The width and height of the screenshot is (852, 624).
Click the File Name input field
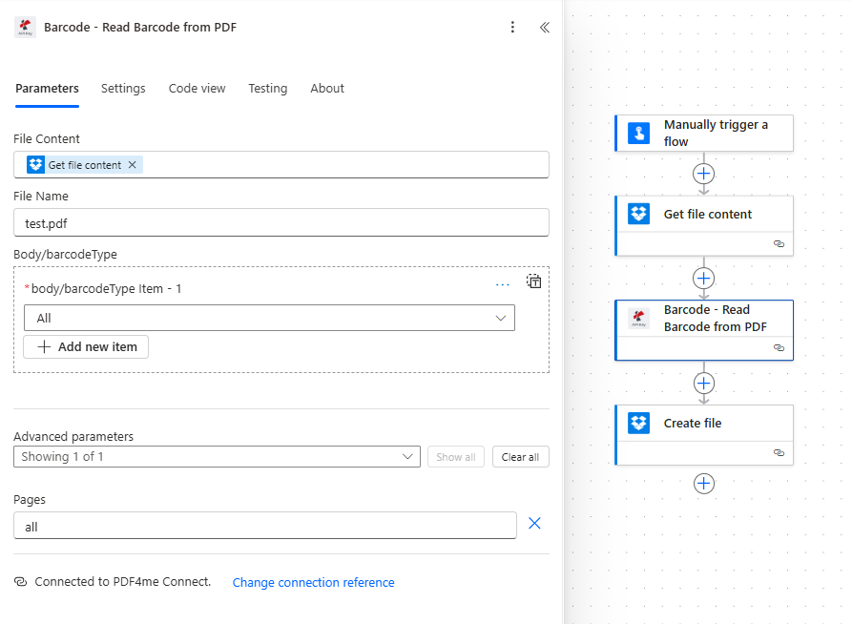(x=281, y=222)
